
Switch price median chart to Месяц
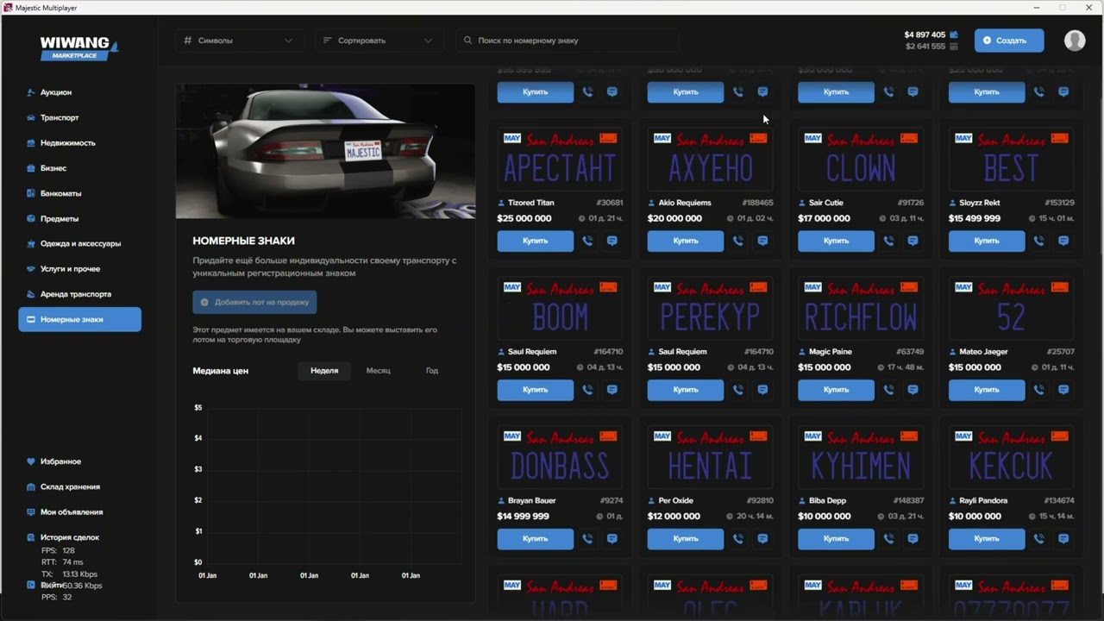(378, 371)
